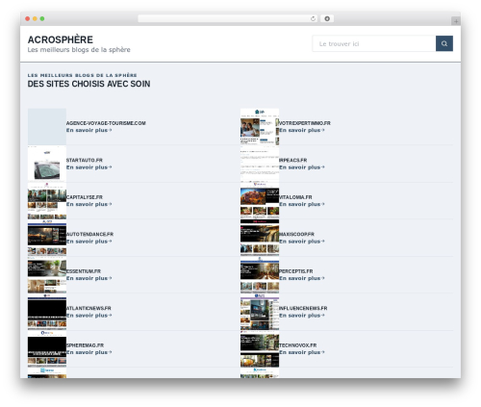The height and width of the screenshot is (407, 481).
Task: Open the CAPITALYSE.FR thumbnail
Action: pos(47,201)
